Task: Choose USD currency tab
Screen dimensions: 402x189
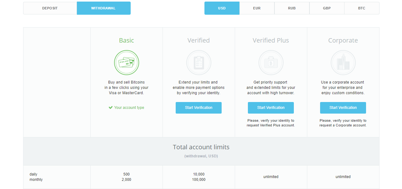Action: point(222,8)
